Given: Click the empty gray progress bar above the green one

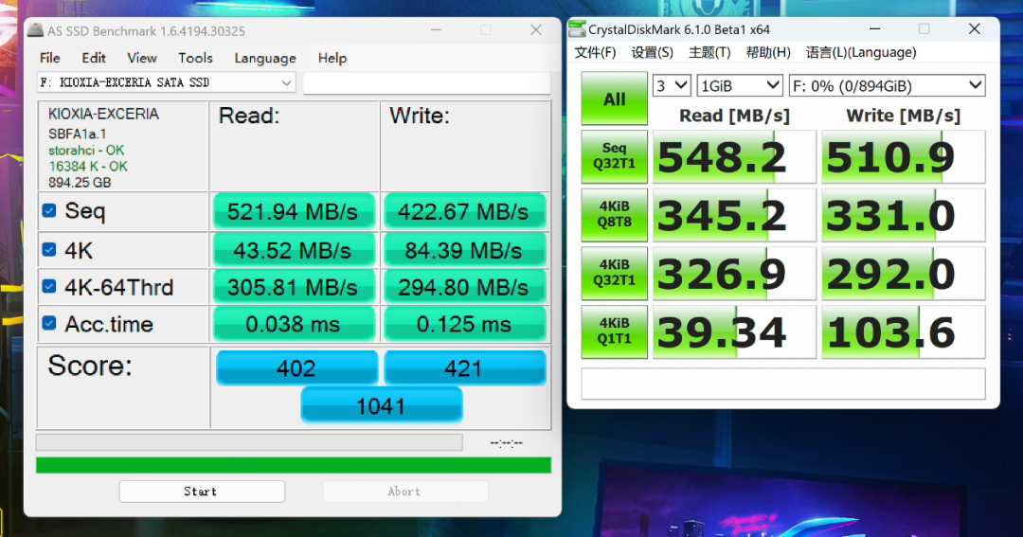Looking at the screenshot, I should click(x=249, y=442).
